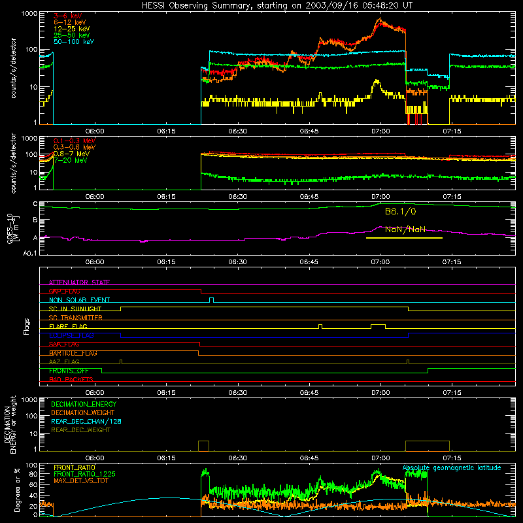Click the 12-25 keV legend entry
This screenshot has height=523, width=523.
coord(72,29)
